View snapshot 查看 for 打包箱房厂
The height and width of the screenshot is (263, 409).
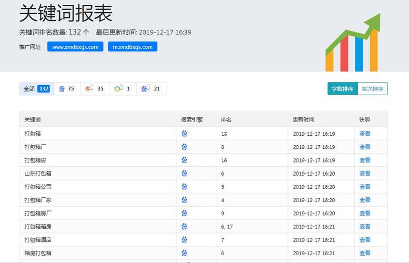[365, 214]
